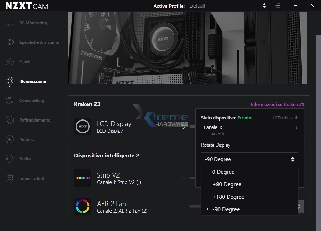
Task: Choose +90 Degree rotation option
Action: (250, 184)
